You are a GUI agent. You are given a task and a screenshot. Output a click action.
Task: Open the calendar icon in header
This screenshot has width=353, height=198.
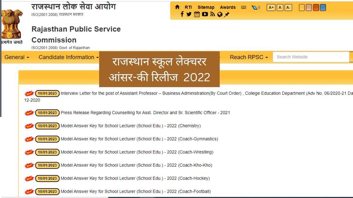[x=197, y=14]
